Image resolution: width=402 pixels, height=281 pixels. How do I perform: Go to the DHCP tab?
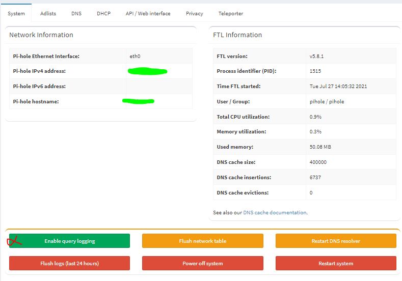(103, 13)
